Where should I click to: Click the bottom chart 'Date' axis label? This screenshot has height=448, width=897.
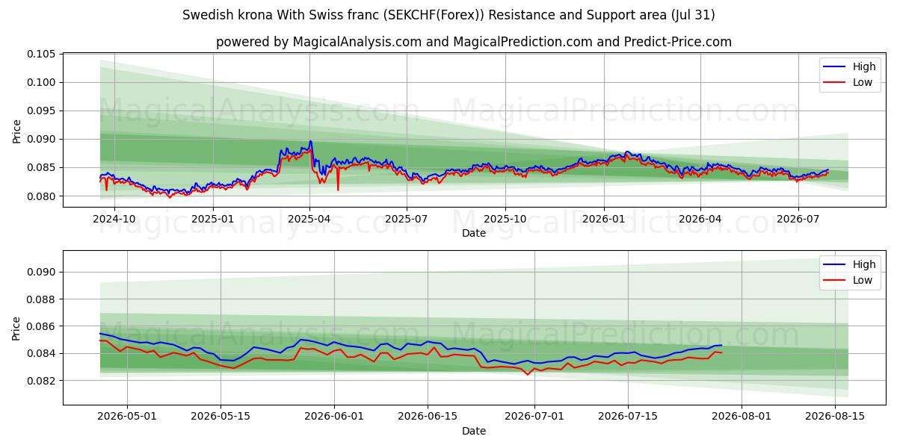(474, 431)
